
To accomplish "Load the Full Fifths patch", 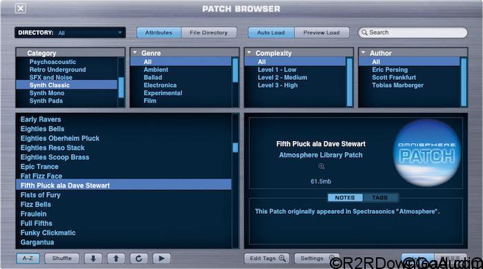I will [37, 223].
